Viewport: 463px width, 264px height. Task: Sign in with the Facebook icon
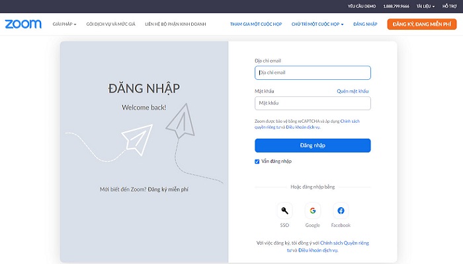click(341, 211)
